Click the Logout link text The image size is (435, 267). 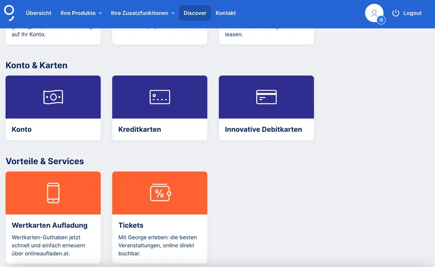(412, 13)
